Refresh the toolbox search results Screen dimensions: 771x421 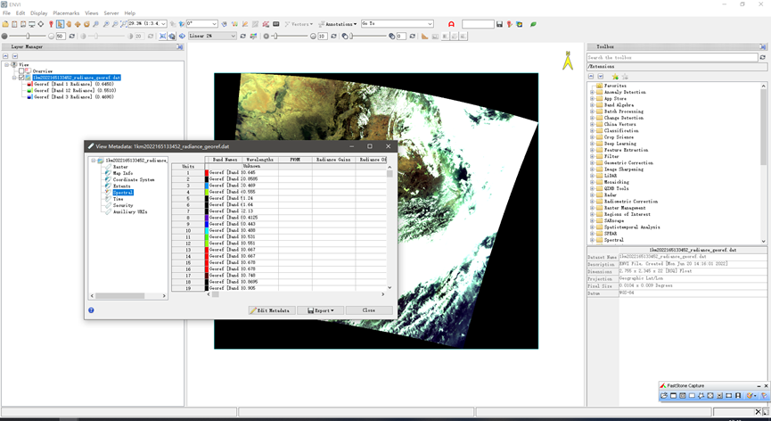[x=762, y=57]
